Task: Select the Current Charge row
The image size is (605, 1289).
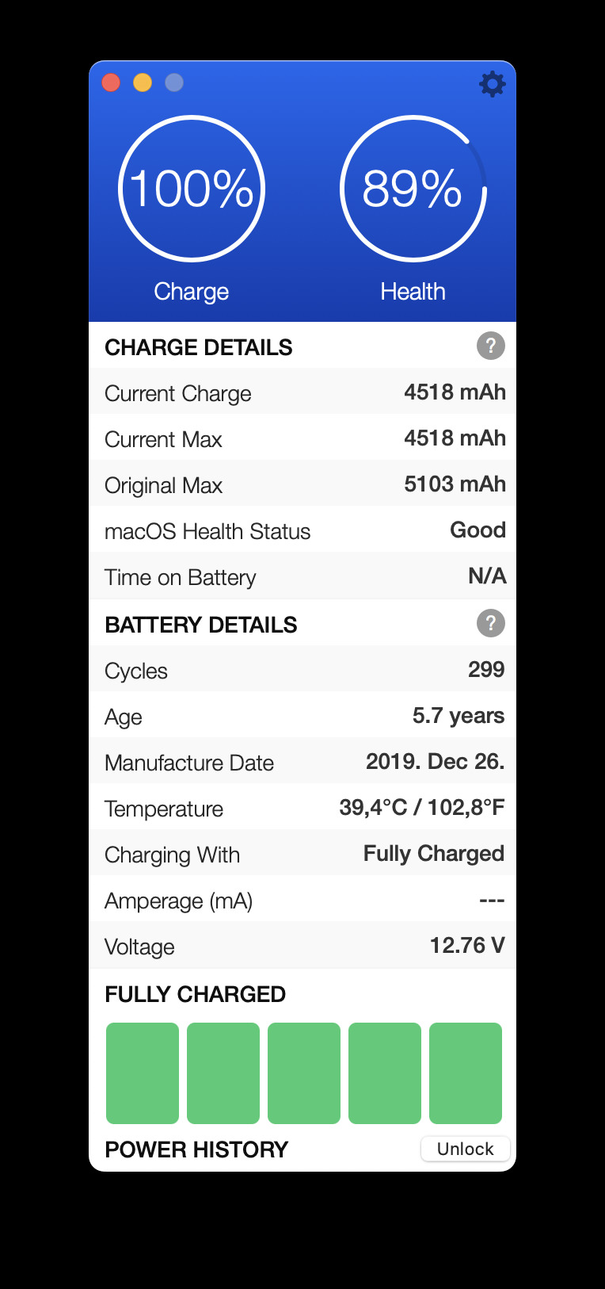Action: tap(302, 392)
